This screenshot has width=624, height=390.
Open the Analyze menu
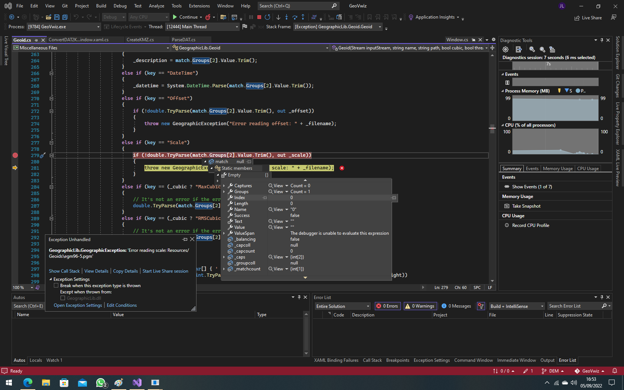[x=156, y=6]
